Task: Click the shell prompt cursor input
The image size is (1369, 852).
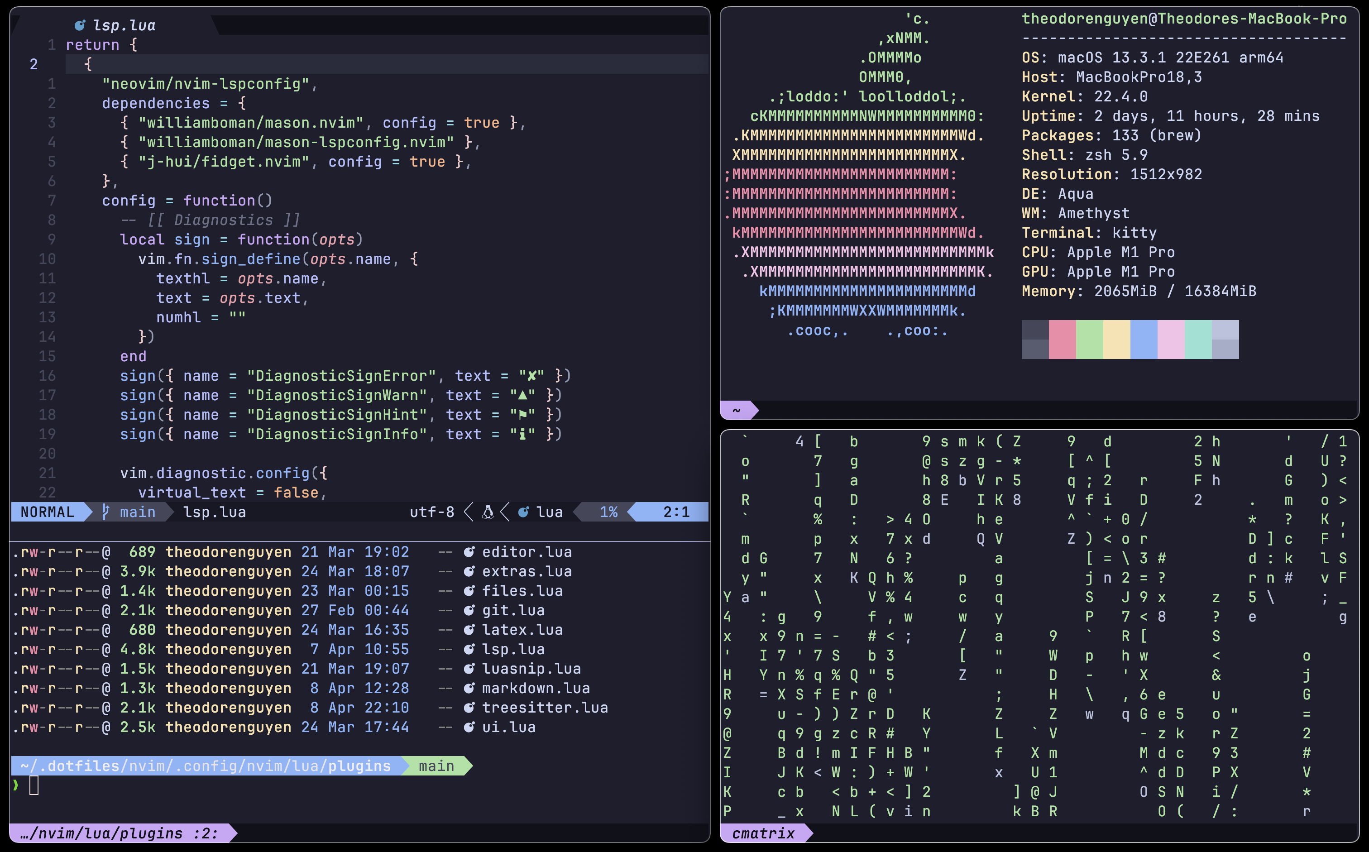Action: click(34, 785)
